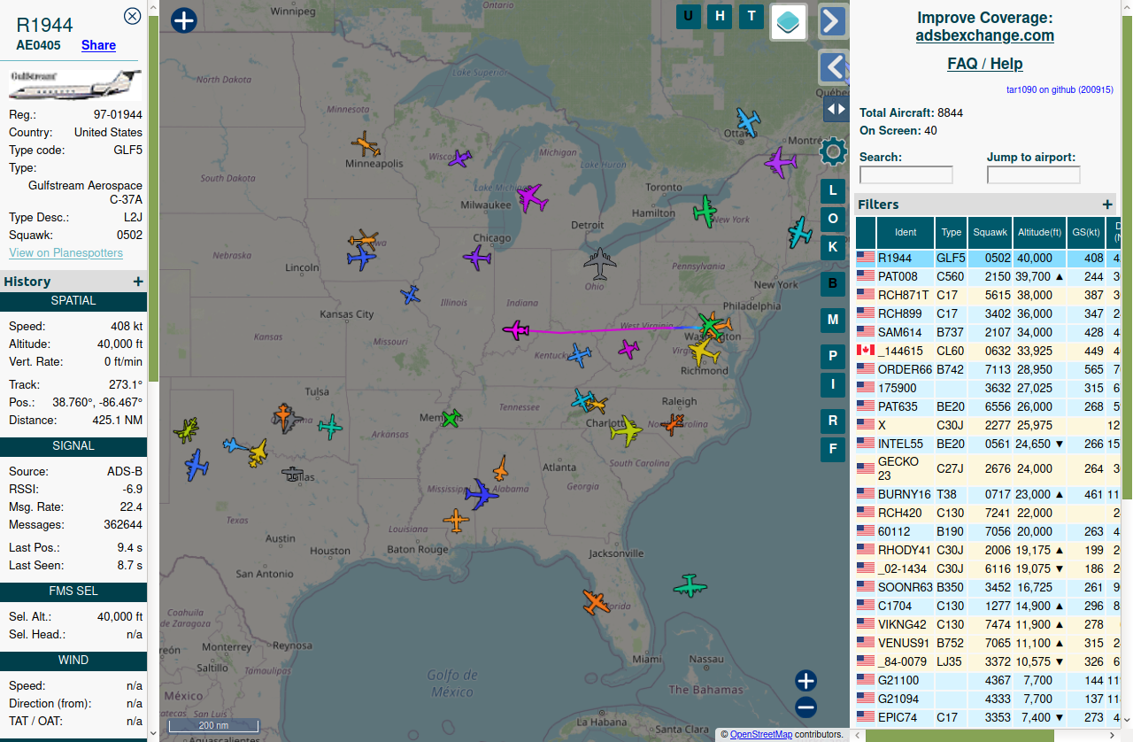1133x742 pixels.
Task: Click the orange aircraft over Florida
Action: [597, 603]
